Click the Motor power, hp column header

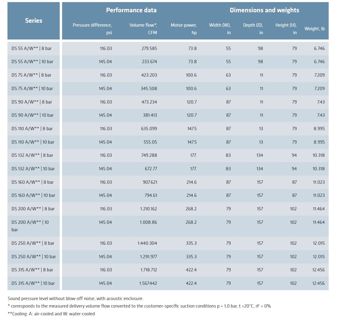(184, 29)
